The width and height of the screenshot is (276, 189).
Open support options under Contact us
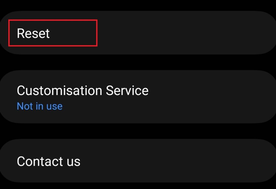pyautogui.click(x=49, y=161)
